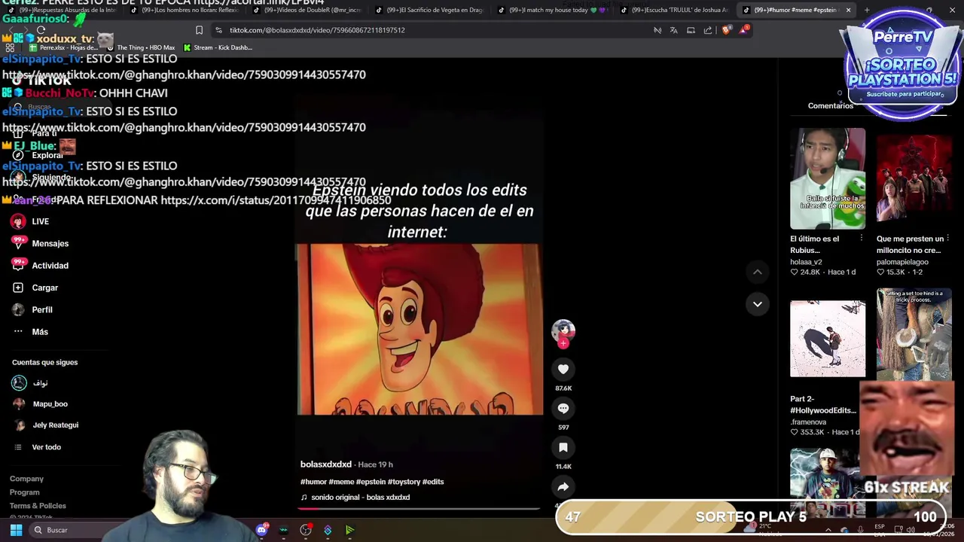This screenshot has height=542, width=964.
Task: Open Perfil in the sidebar
Action: pos(42,309)
